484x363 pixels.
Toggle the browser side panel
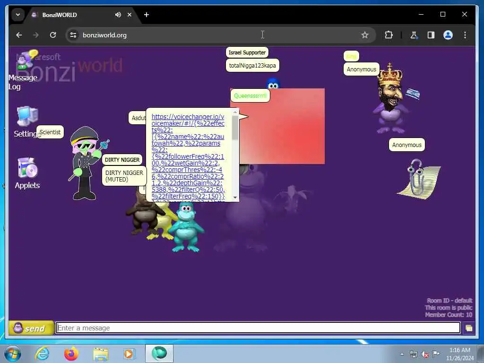[431, 35]
